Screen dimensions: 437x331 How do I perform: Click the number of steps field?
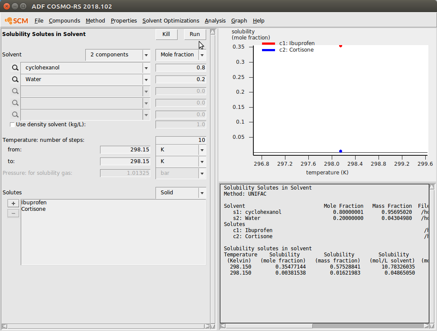tap(181, 140)
